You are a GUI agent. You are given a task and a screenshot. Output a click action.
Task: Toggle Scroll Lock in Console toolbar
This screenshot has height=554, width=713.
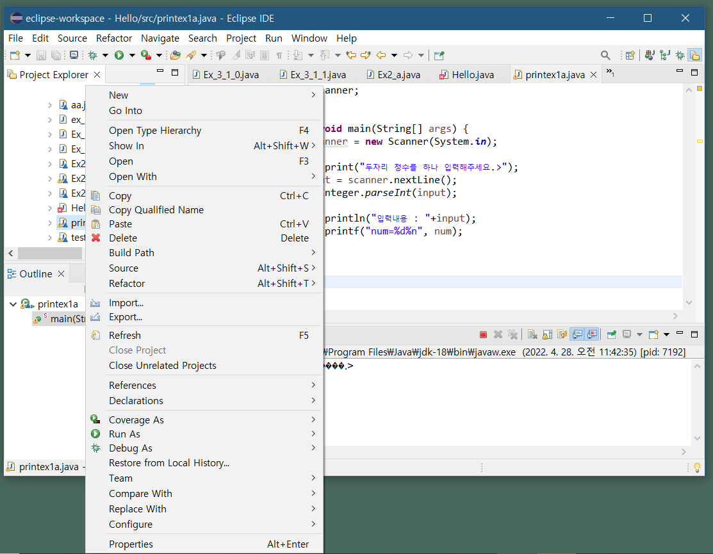click(546, 334)
